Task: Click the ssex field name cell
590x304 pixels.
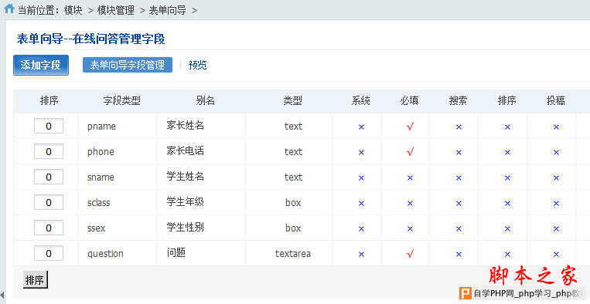Action: point(97,228)
